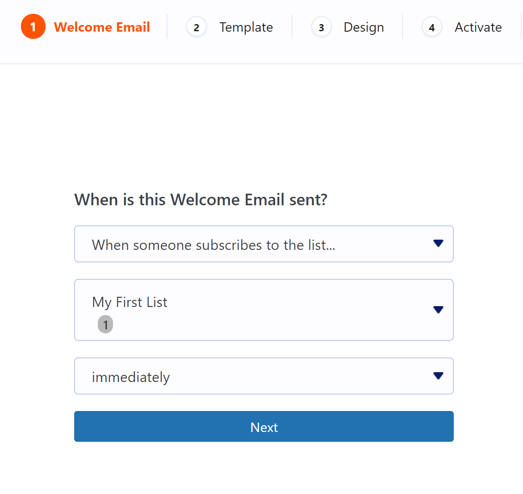
Task: Go to the Template step
Action: (x=246, y=27)
